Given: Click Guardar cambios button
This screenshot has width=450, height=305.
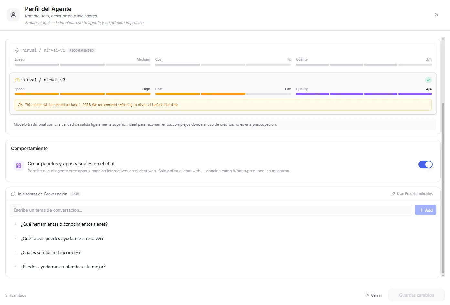Looking at the screenshot, I should pos(416,295).
